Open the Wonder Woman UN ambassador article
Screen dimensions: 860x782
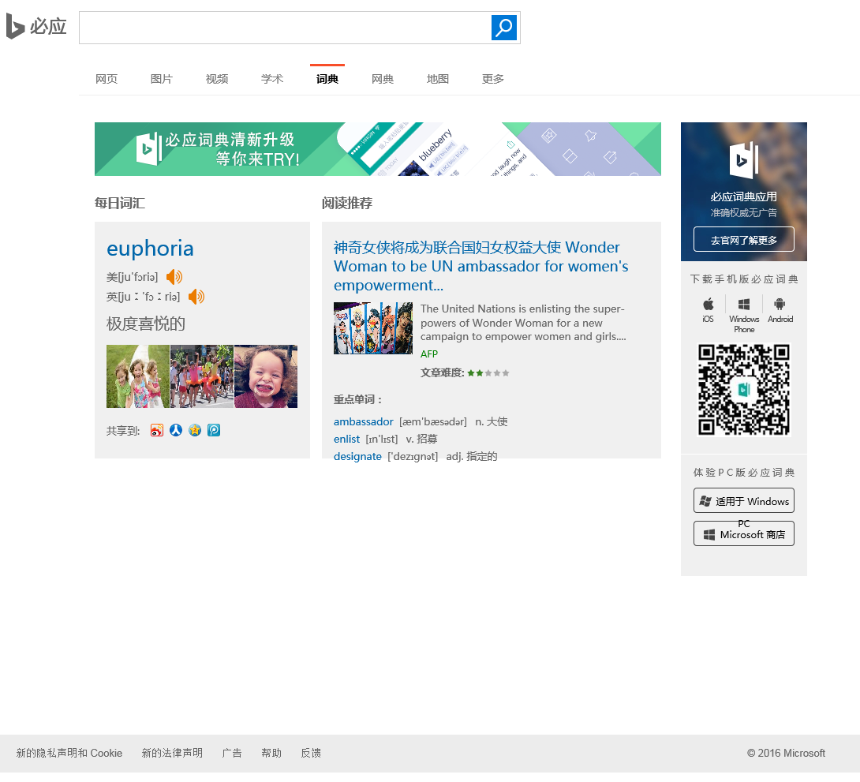481,266
